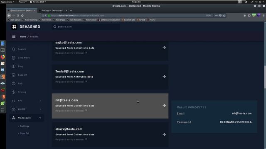Open the MSFU bookmark
The image size is (266, 149).
[151, 20]
